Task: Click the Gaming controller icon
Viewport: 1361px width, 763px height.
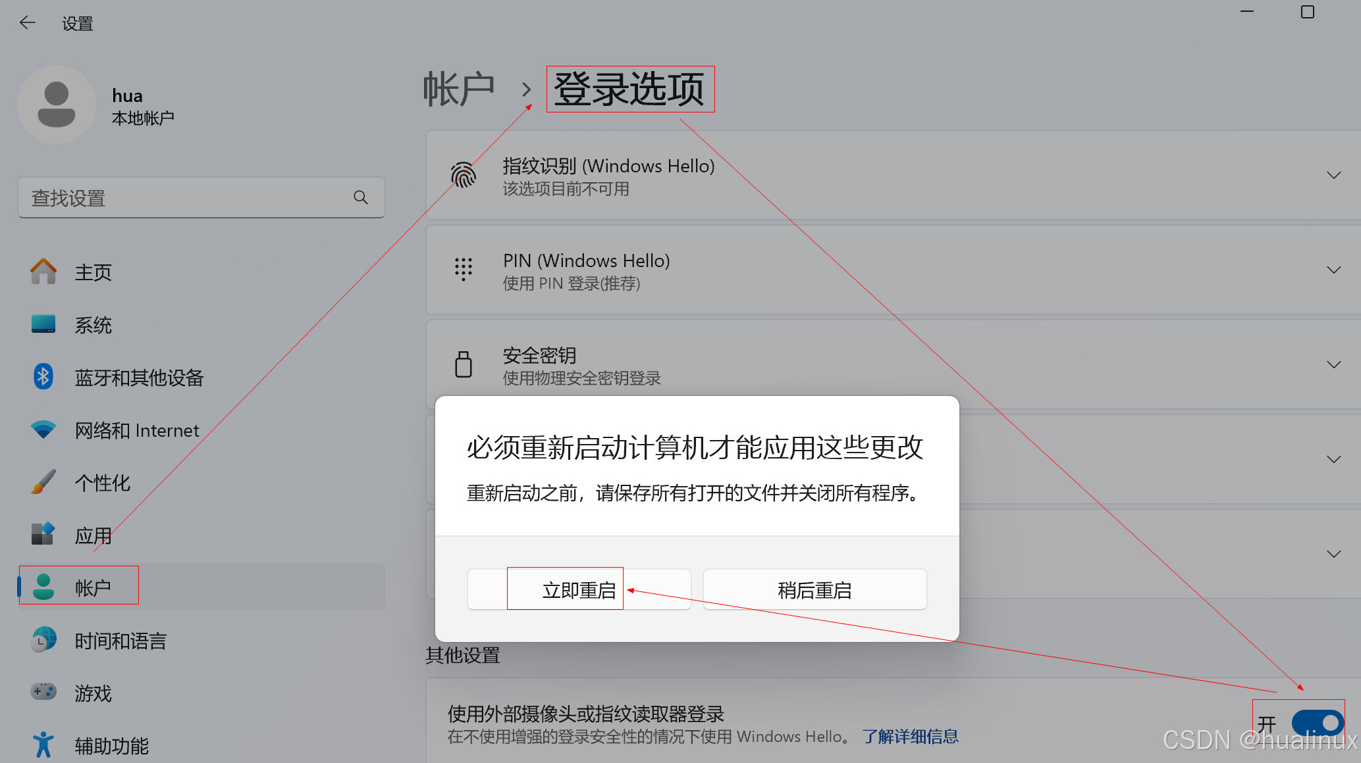Action: (x=43, y=692)
